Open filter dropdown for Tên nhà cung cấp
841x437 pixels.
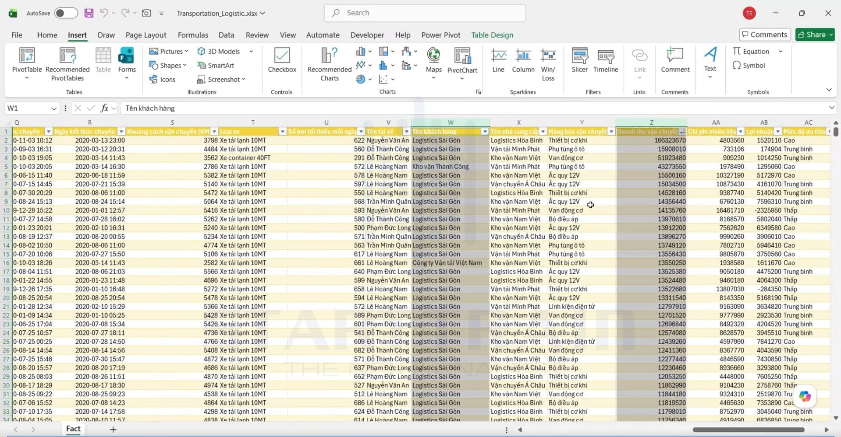[543, 132]
